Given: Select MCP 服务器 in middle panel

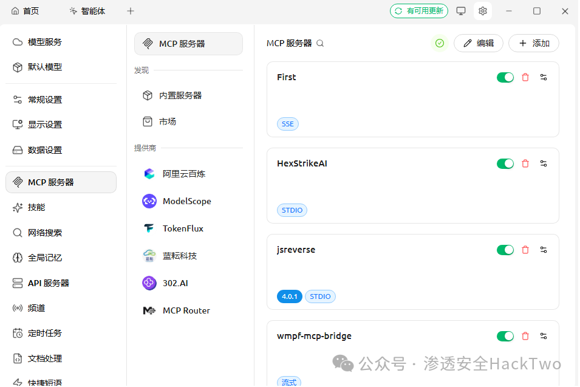Looking at the screenshot, I should (189, 44).
